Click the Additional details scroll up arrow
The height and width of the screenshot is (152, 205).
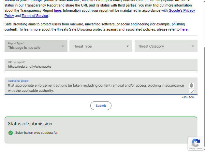(x=191, y=84)
